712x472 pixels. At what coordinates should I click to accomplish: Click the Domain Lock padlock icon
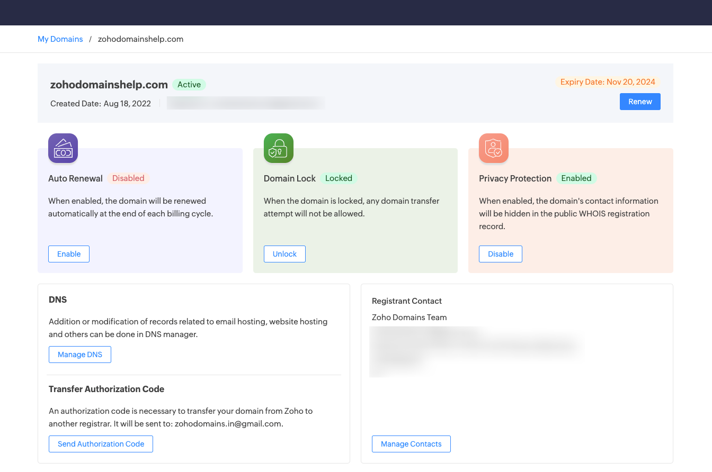pos(279,148)
